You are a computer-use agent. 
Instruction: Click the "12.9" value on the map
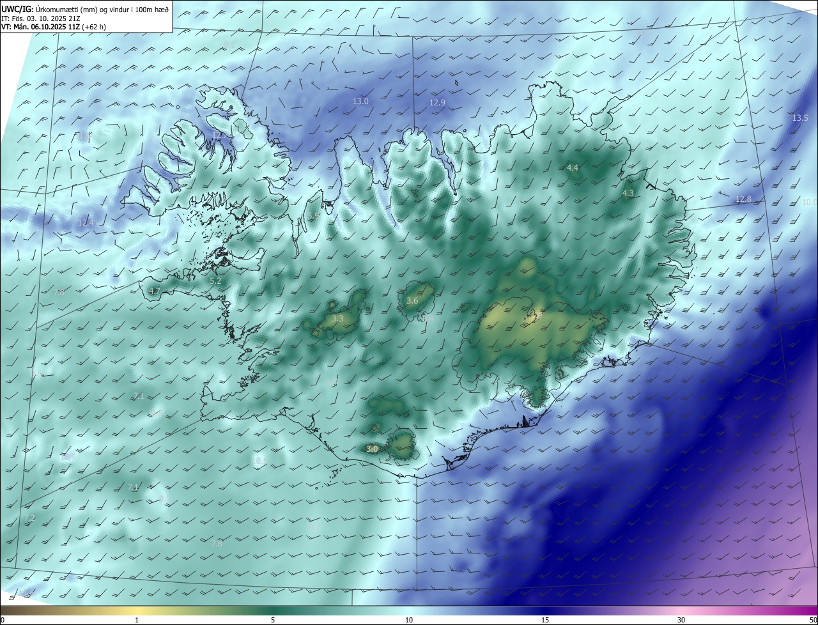(437, 102)
